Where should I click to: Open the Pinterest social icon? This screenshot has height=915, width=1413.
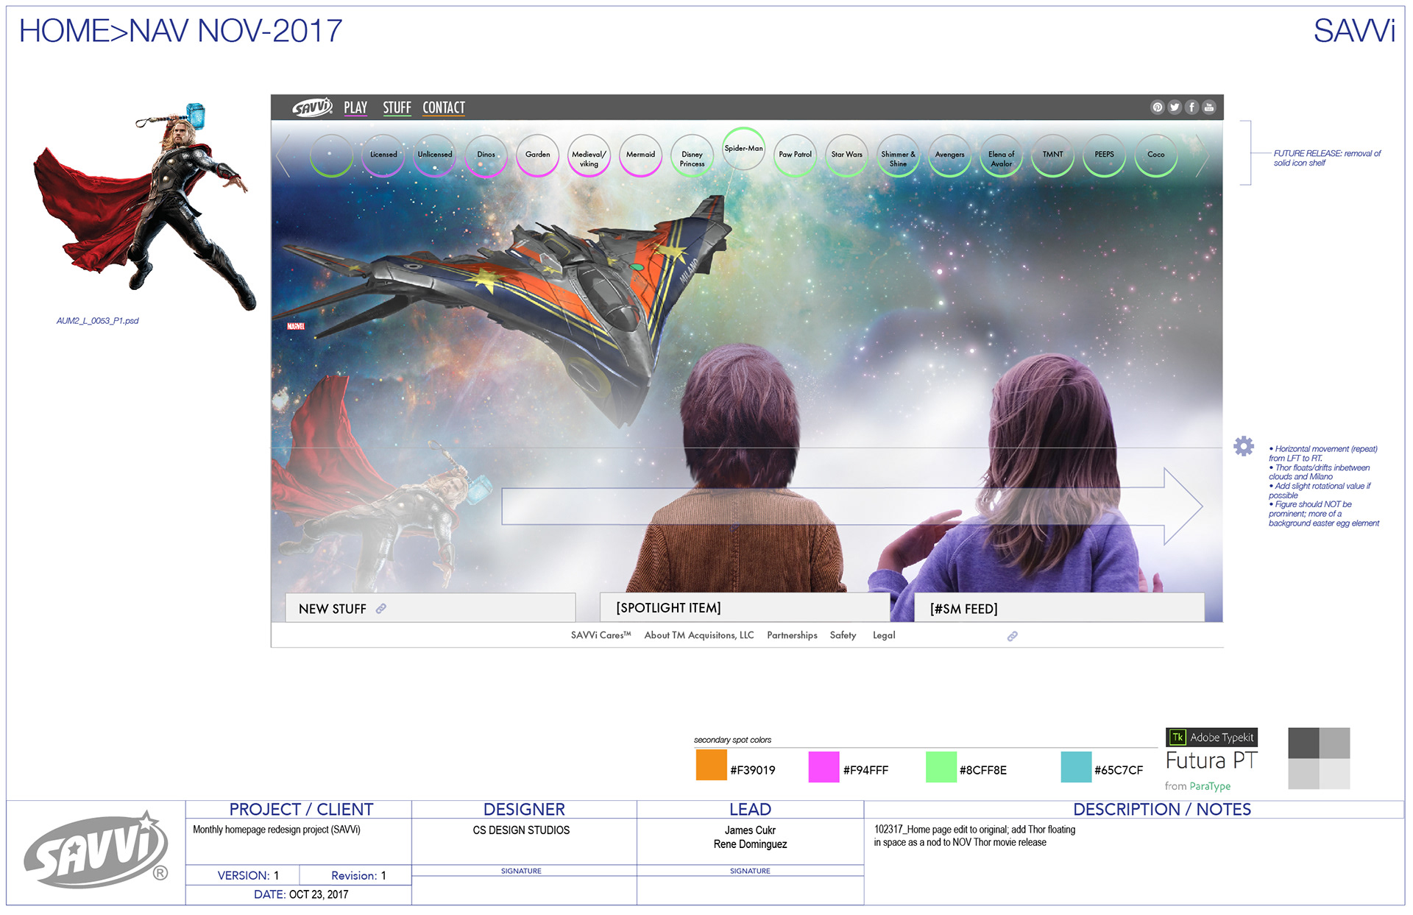[x=1158, y=107]
